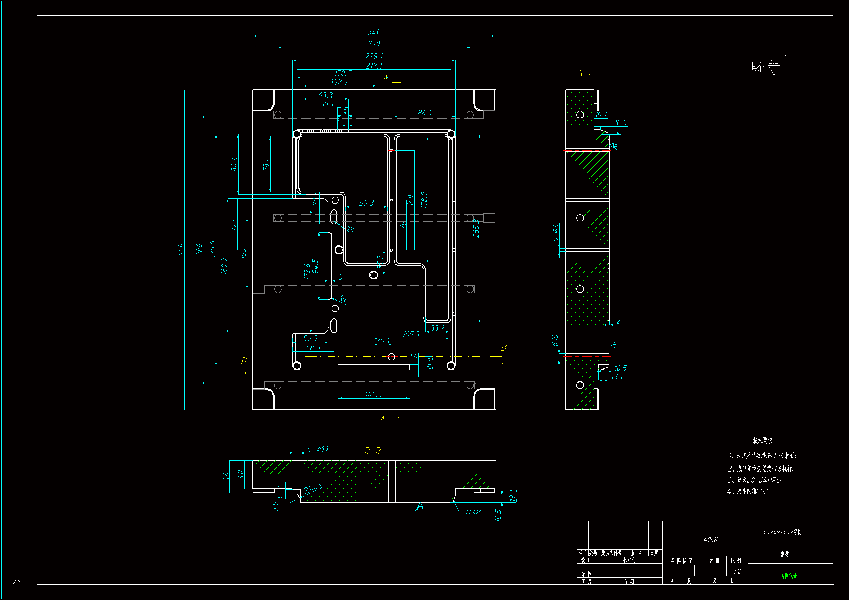Click the A-A section view title
849x600 pixels.
tap(585, 73)
